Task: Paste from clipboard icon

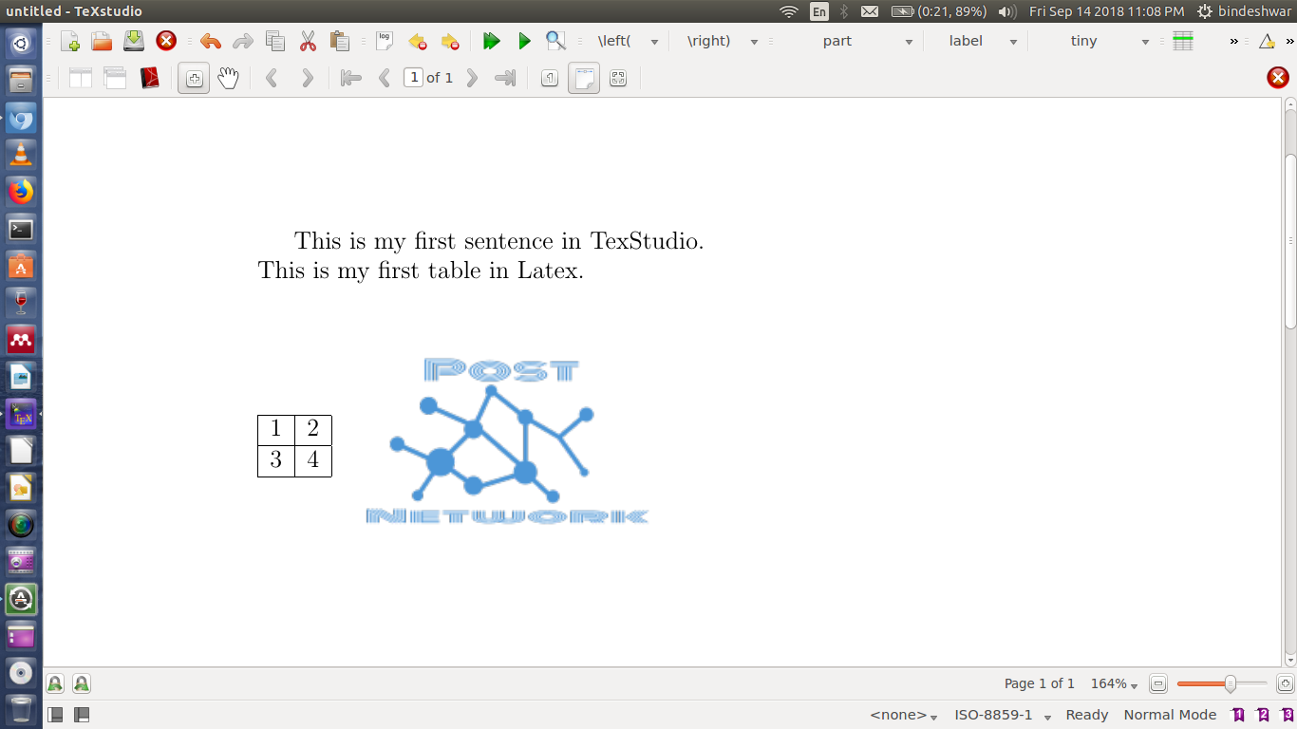Action: click(x=340, y=41)
